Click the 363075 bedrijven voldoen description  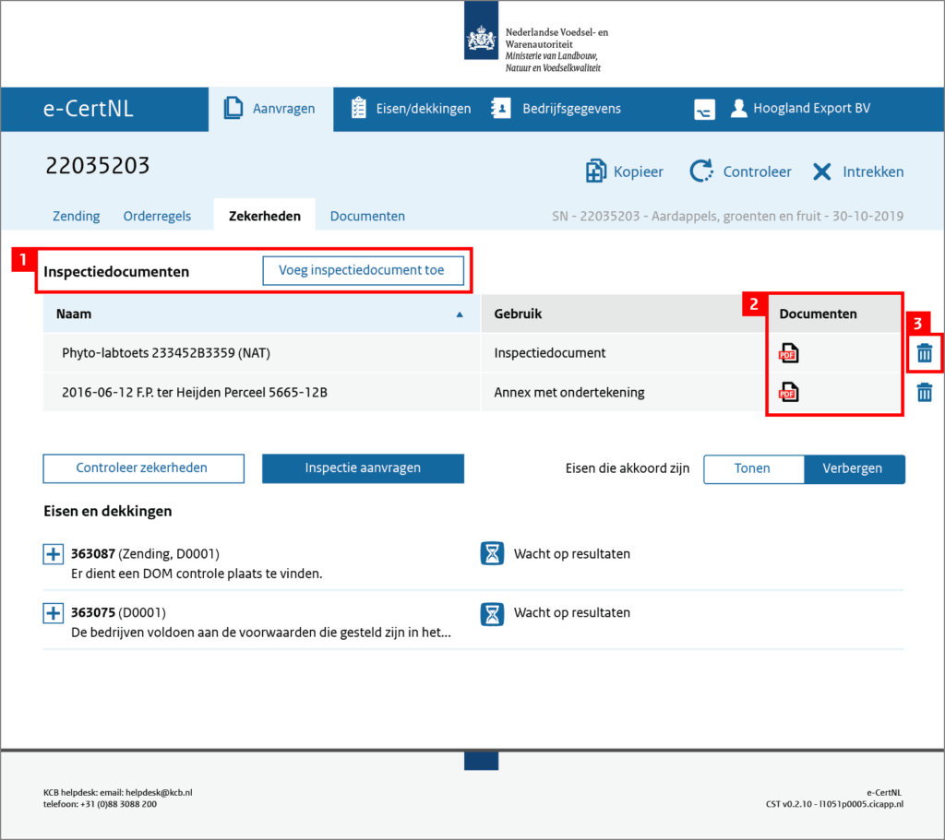(261, 633)
